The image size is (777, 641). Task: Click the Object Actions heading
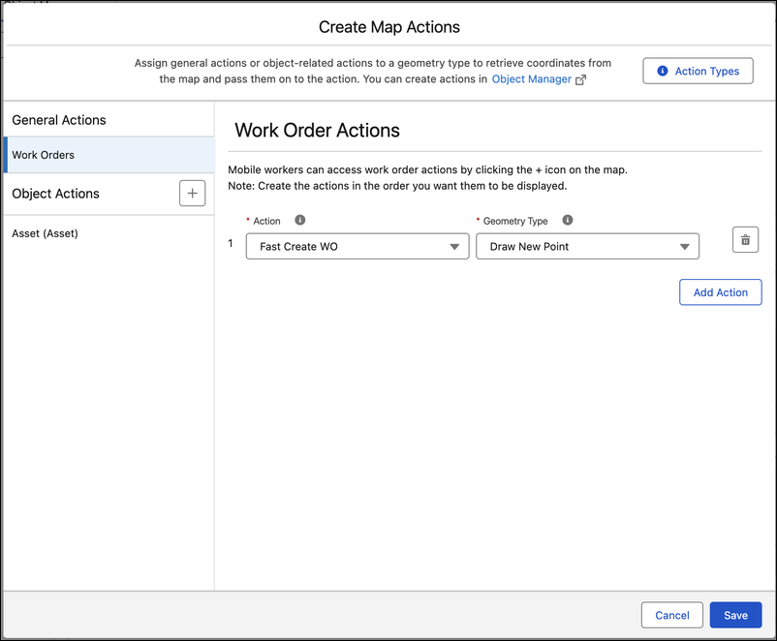(55, 194)
